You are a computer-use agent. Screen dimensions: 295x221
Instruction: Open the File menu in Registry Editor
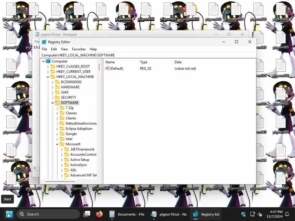click(44, 49)
